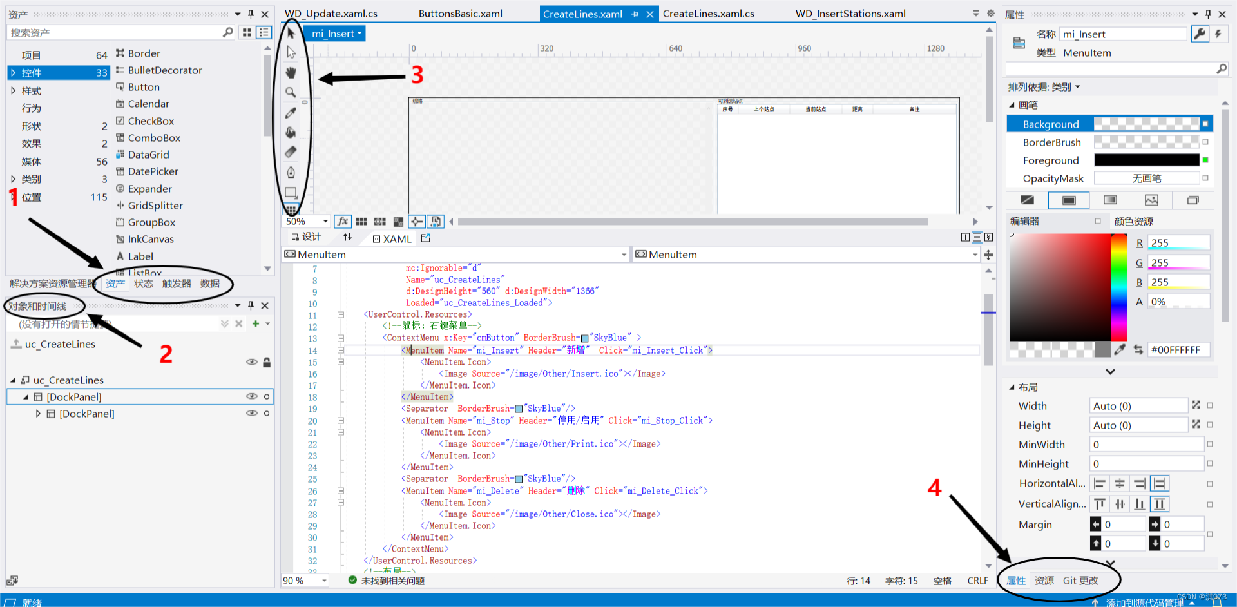
Task: Open the ButtonsBasic.xaml document tab
Action: tap(461, 14)
